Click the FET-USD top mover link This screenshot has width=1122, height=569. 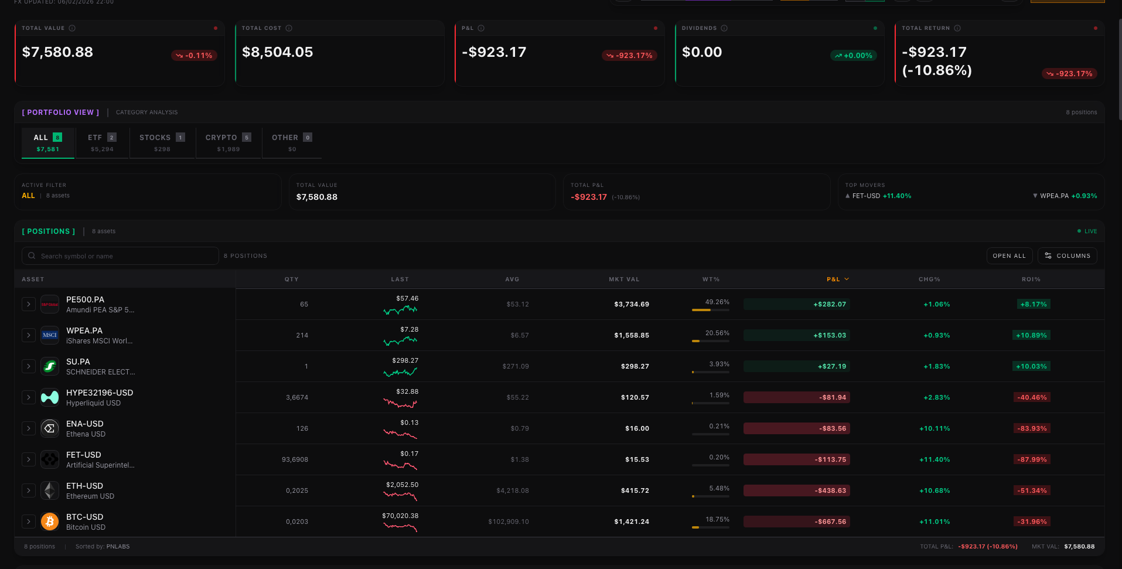coord(879,196)
